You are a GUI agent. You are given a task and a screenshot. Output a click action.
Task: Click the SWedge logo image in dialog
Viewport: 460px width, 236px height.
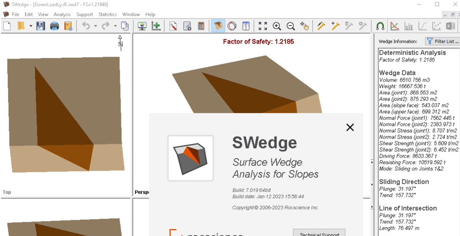[191, 158]
